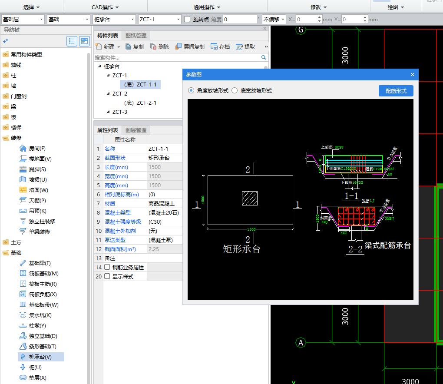Click the search magnifier icon in component list
This screenshot has height=384, width=443.
coord(264,57)
